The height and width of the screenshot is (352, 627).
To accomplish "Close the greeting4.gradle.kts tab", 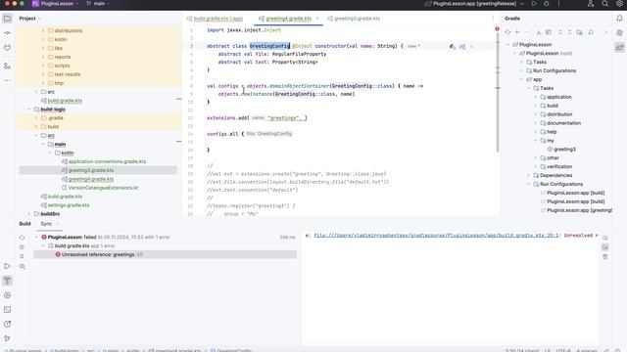I will coord(317,19).
